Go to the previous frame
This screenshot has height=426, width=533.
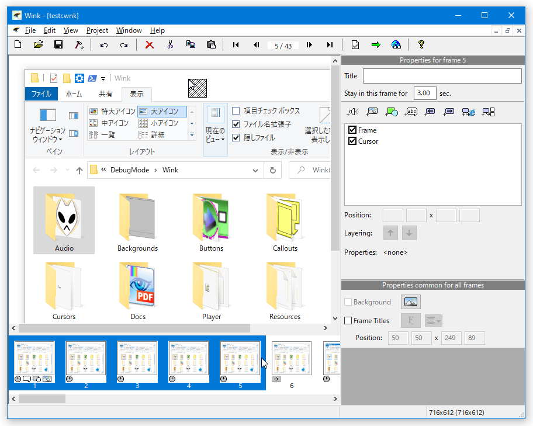(x=257, y=45)
